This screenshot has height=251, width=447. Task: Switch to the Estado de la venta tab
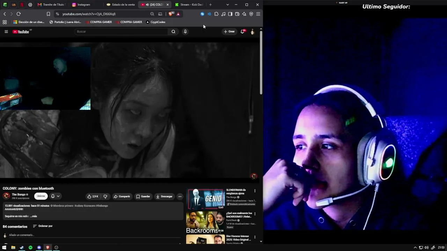[121, 5]
